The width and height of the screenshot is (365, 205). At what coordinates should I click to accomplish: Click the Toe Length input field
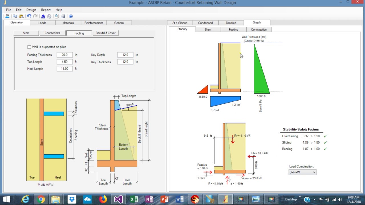(x=64, y=62)
